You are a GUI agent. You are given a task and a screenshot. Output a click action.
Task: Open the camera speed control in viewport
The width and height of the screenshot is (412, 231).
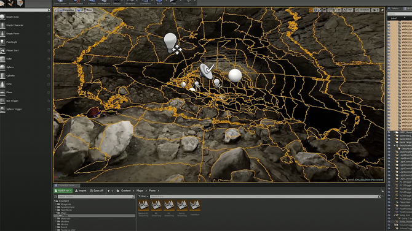click(375, 10)
